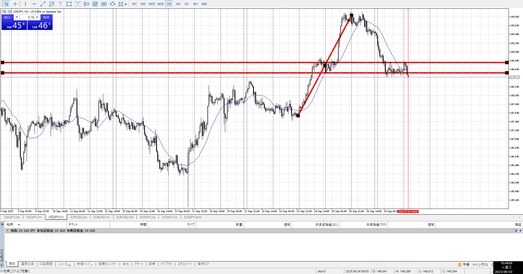Open the shapes tool dropdown arrow
This screenshot has width=523, height=274.
pyautogui.click(x=126, y=4)
